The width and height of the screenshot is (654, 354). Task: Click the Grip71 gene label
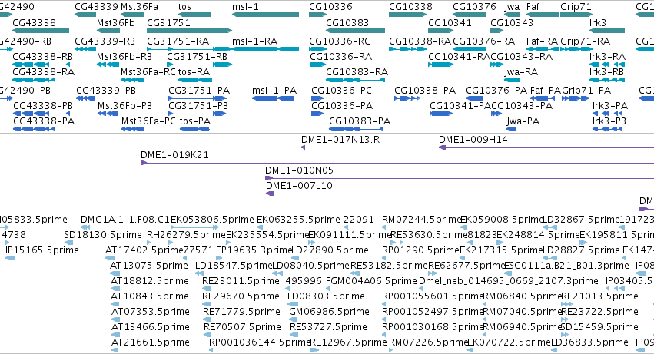576,7
